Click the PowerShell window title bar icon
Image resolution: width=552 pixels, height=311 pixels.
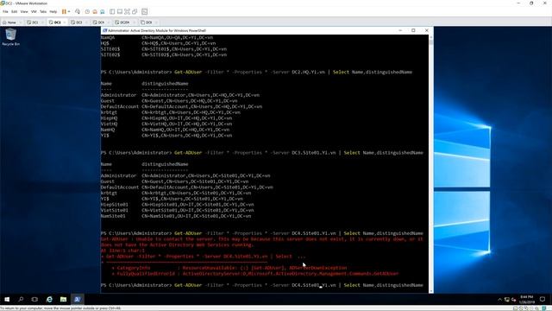click(104, 31)
